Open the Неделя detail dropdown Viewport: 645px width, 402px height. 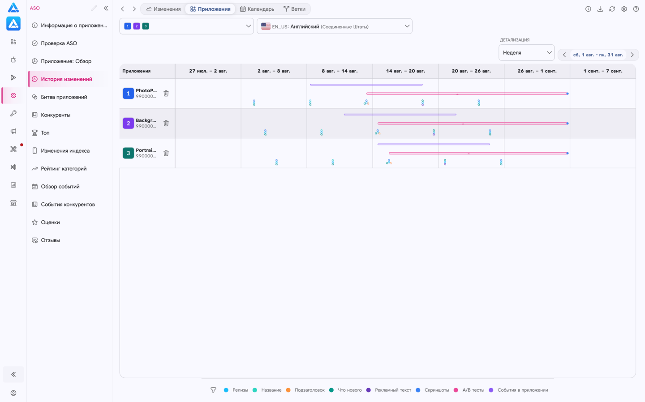coord(526,53)
